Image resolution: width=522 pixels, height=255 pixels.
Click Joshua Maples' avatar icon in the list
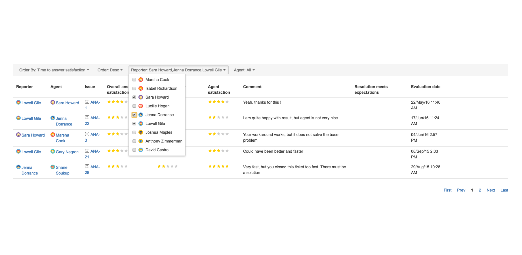pyautogui.click(x=141, y=132)
